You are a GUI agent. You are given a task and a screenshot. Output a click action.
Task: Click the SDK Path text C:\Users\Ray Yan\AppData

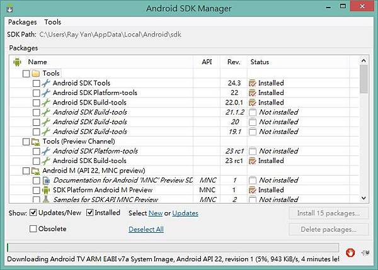110,35
